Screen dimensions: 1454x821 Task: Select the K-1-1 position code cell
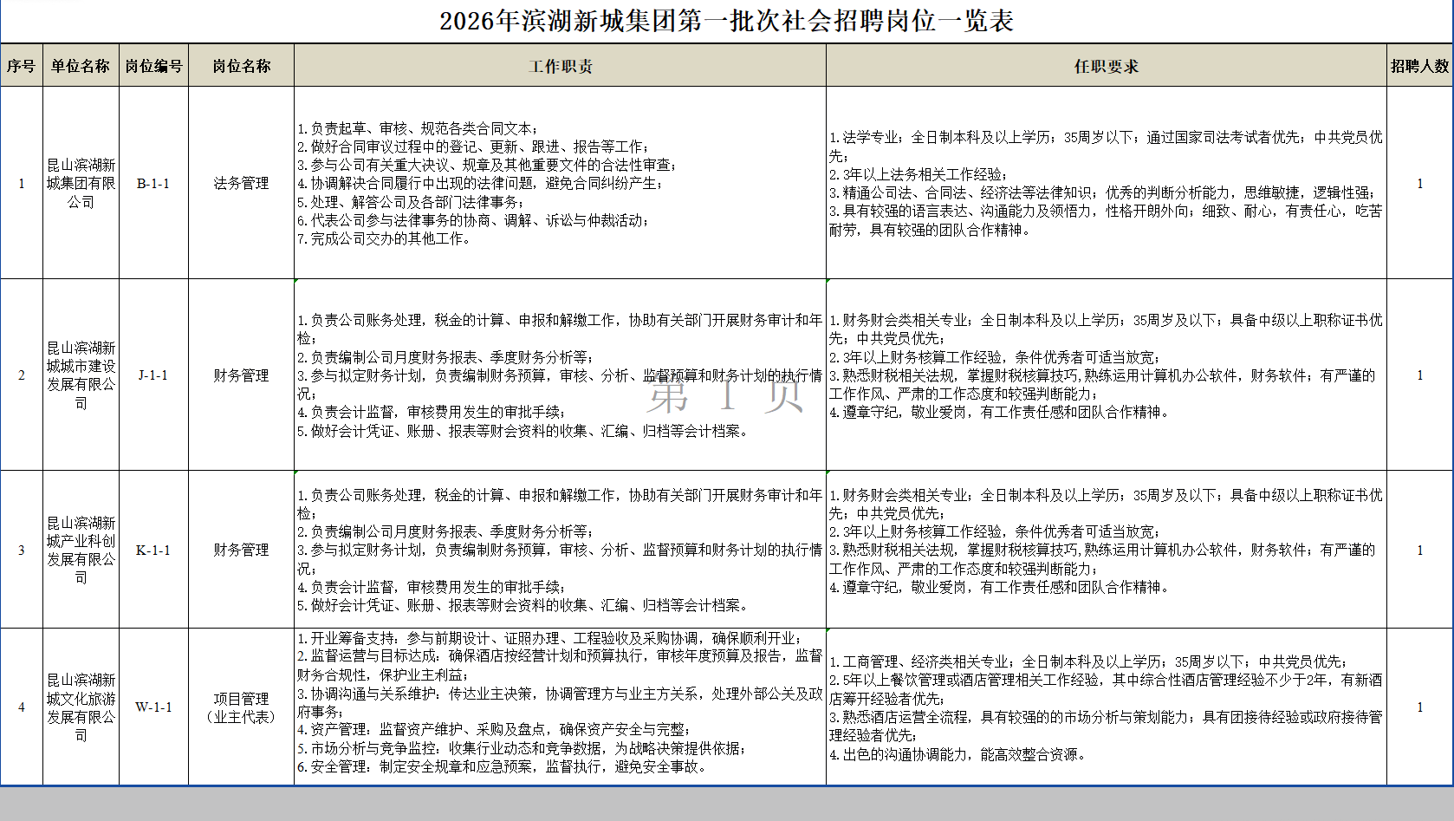point(153,551)
